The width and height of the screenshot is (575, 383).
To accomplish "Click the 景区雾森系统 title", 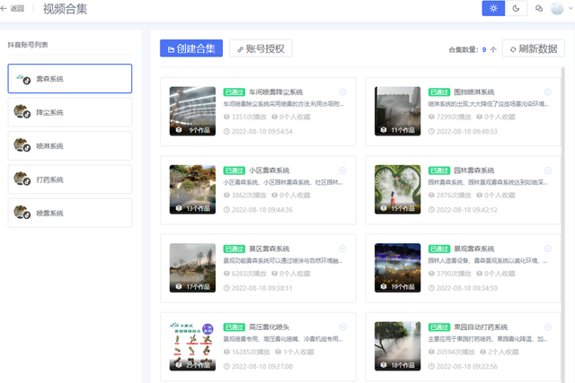I will tap(270, 248).
